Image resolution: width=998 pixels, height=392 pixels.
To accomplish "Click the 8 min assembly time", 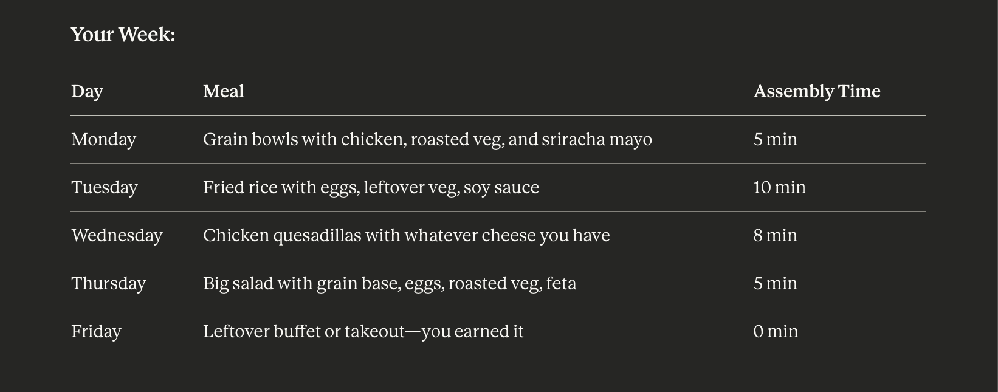I will (x=775, y=235).
